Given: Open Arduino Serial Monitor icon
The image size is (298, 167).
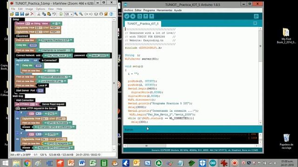Looking at the screenshot, I should tap(256, 16).
